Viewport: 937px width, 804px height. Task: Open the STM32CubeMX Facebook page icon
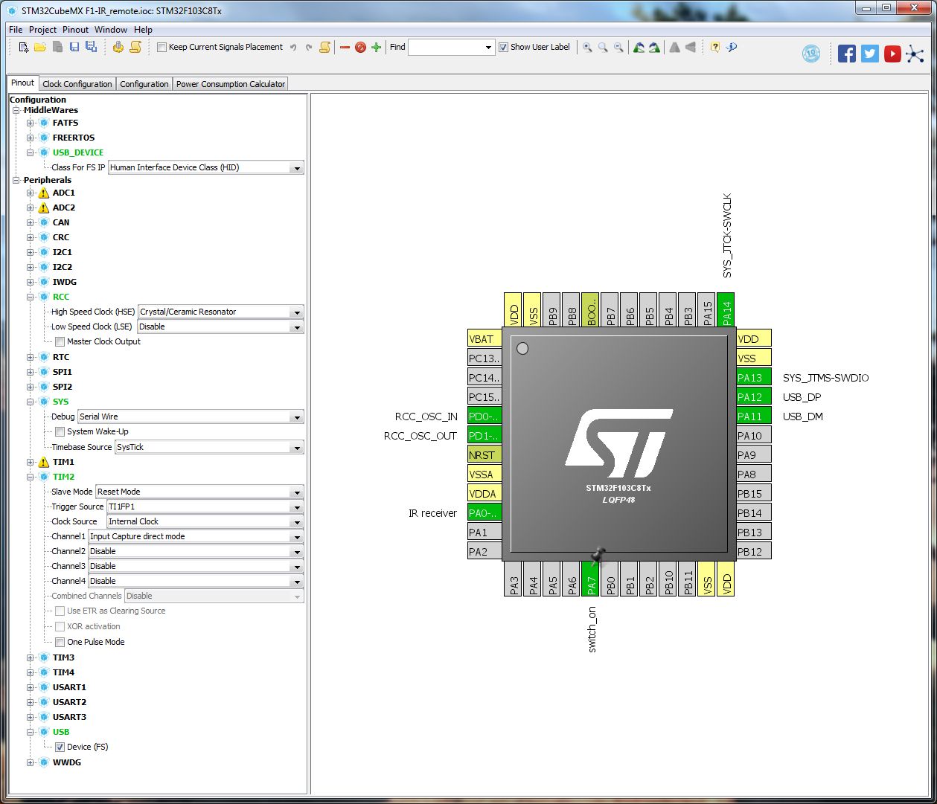pos(846,53)
